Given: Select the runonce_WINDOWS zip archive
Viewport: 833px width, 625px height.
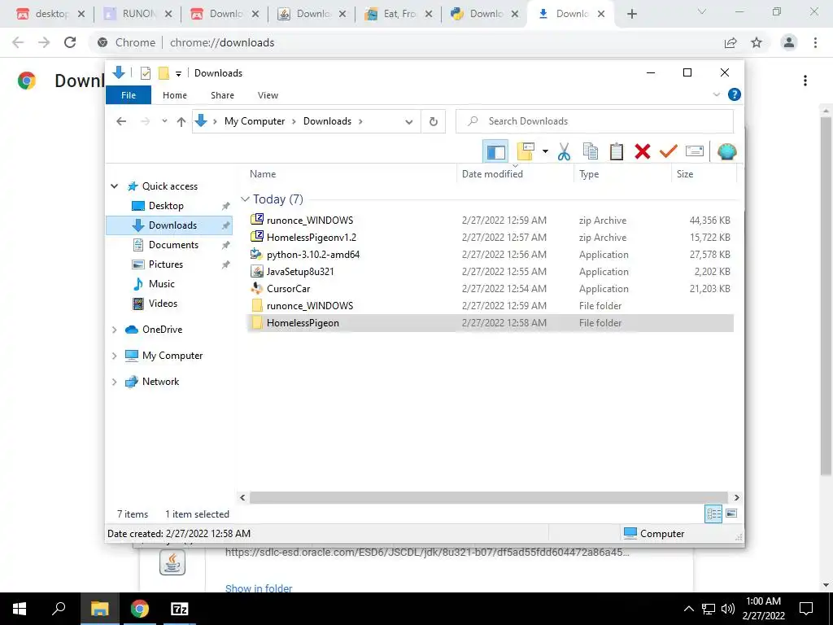Looking at the screenshot, I should [310, 220].
